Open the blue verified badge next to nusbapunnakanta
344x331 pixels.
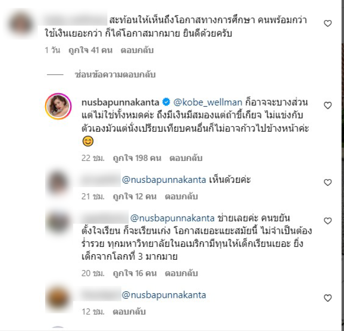tap(166, 102)
